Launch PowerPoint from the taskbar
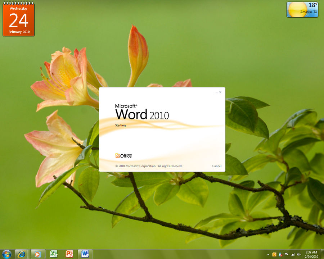The height and width of the screenshot is (259, 324). coord(69,254)
